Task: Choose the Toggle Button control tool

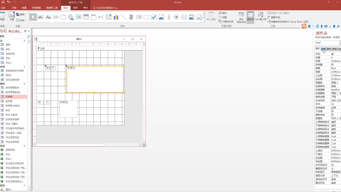Action: click(x=131, y=17)
